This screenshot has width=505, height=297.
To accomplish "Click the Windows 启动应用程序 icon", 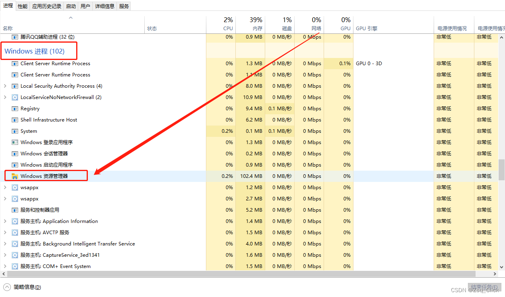I will pos(15,165).
